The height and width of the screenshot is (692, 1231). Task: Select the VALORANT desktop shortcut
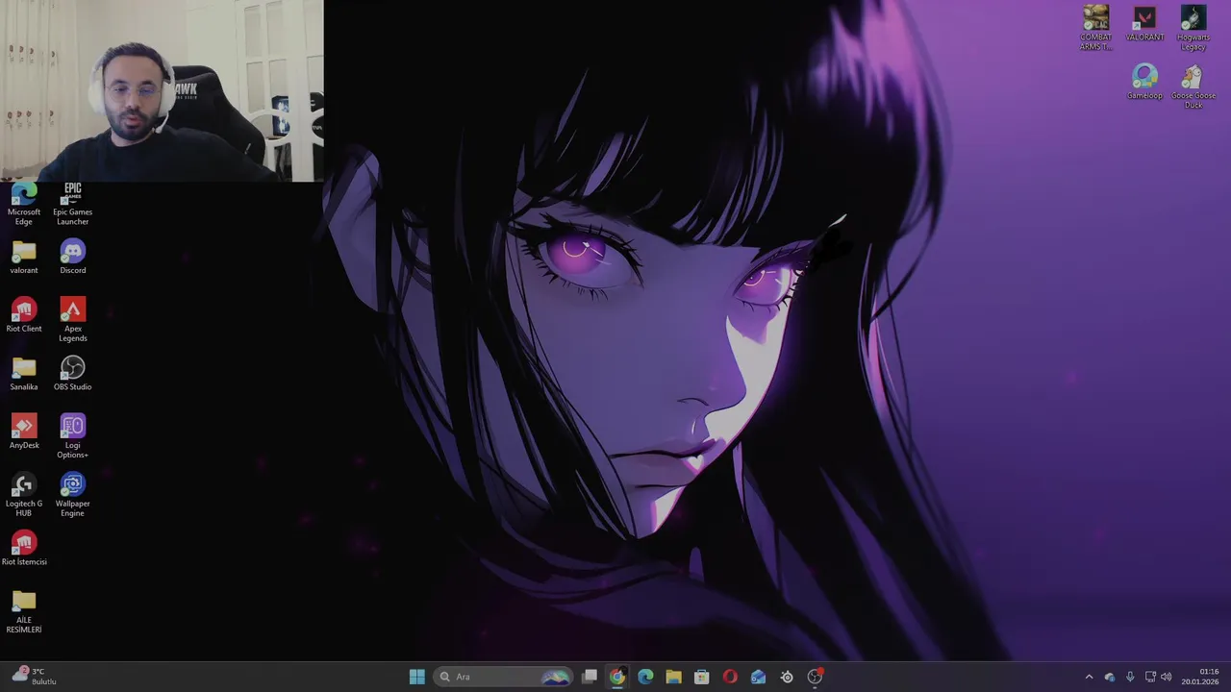point(1144,25)
